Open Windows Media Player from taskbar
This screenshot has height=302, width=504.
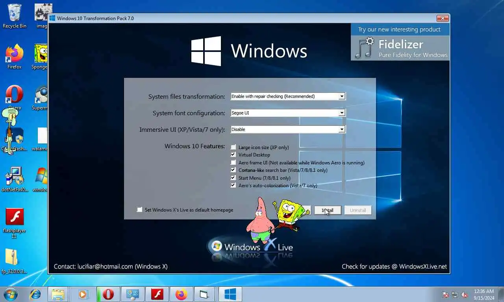click(83, 294)
